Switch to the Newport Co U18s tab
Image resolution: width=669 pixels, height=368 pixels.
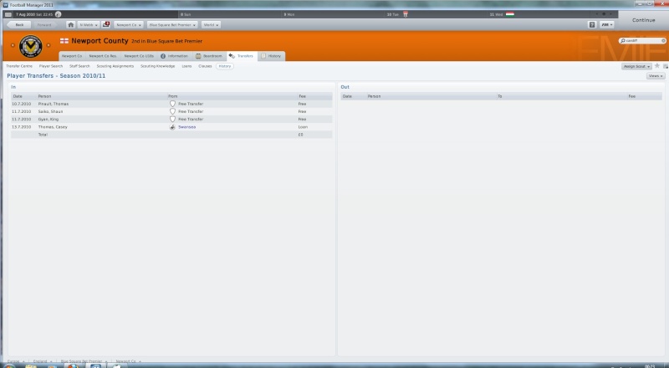pyautogui.click(x=139, y=56)
